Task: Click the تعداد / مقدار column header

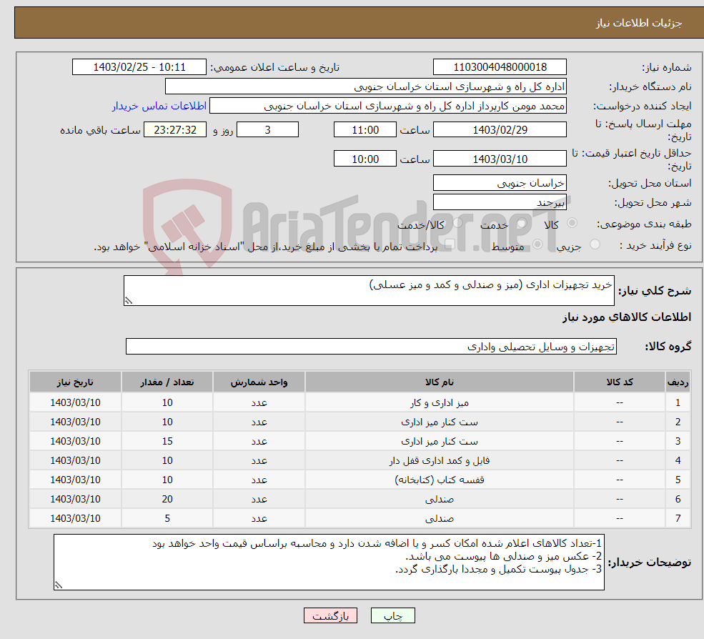Action: click(167, 382)
